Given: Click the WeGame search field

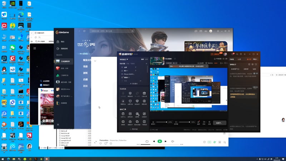Looking at the screenshot, I should [x=112, y=31].
